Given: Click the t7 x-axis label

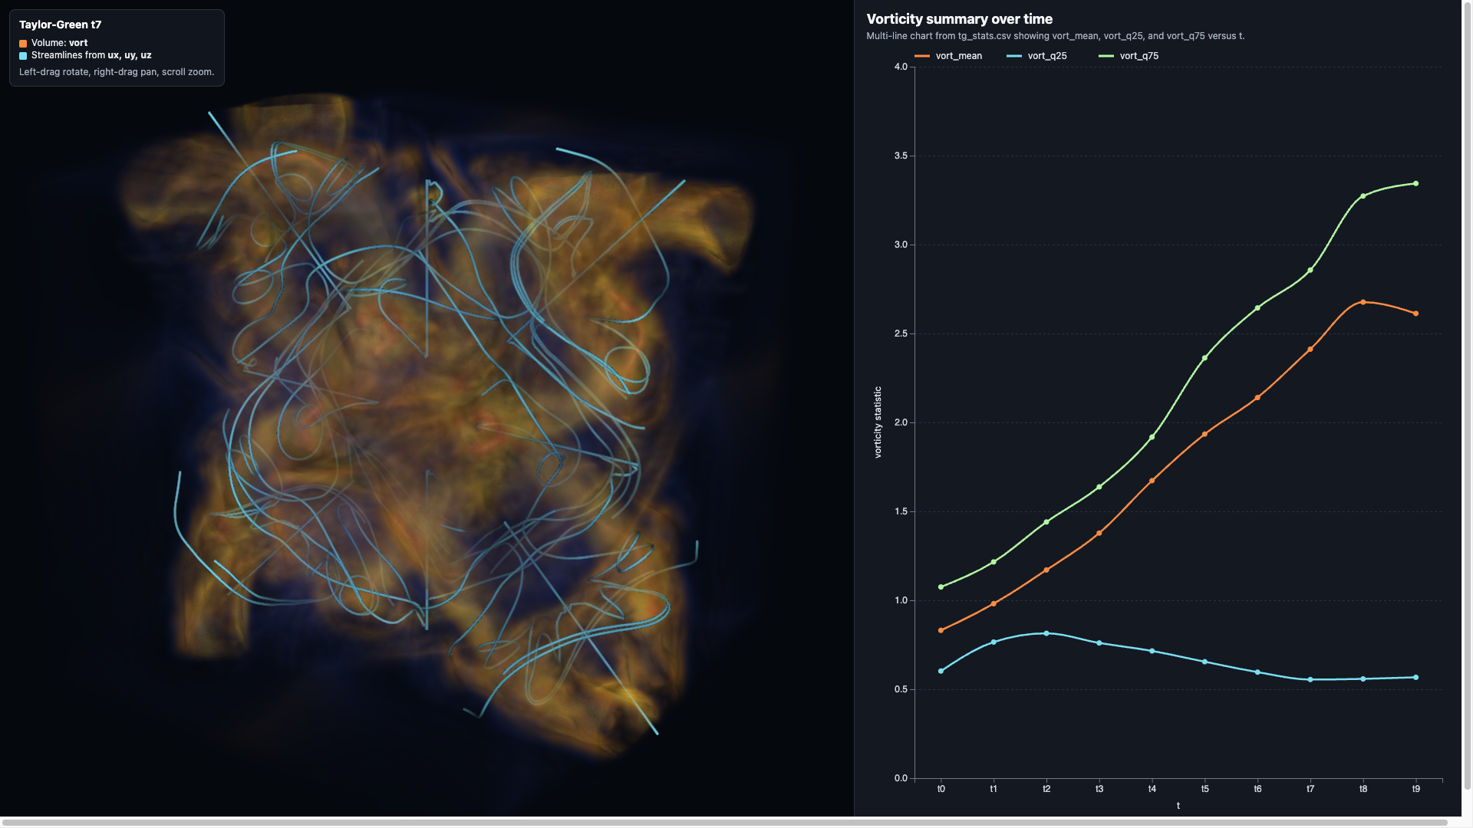Looking at the screenshot, I should 1310,789.
